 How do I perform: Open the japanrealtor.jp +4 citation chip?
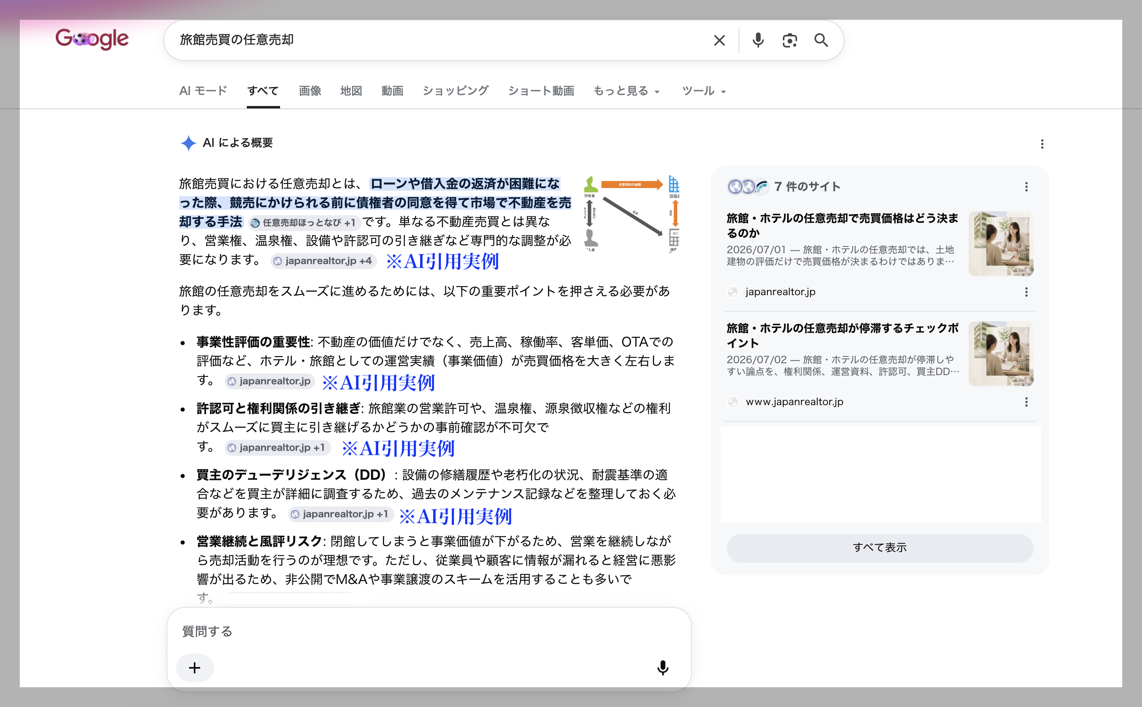323,261
